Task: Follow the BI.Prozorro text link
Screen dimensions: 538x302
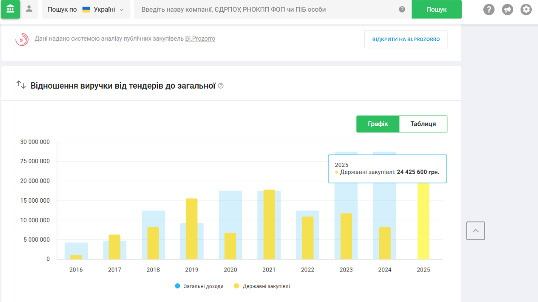Action: tap(200, 39)
